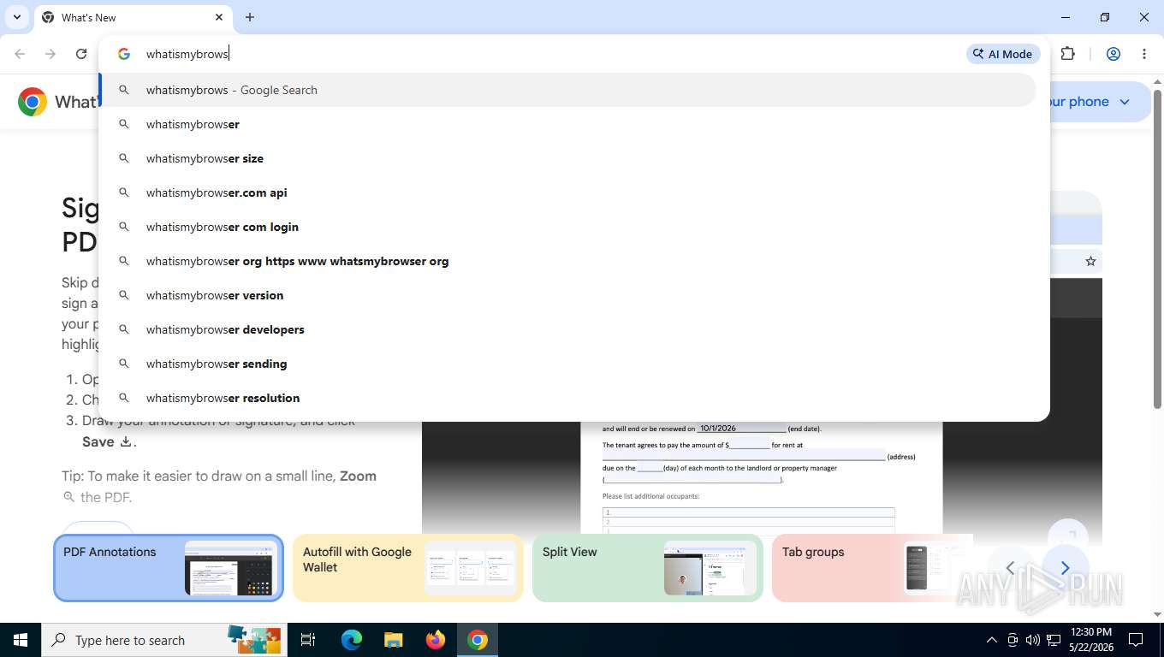This screenshot has height=657, width=1164.
Task: Open the Autofill with Google Wallet card
Action: [x=408, y=568]
